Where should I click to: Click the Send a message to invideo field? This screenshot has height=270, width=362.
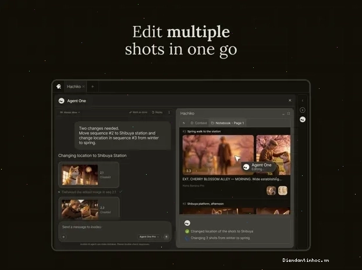[115, 227]
